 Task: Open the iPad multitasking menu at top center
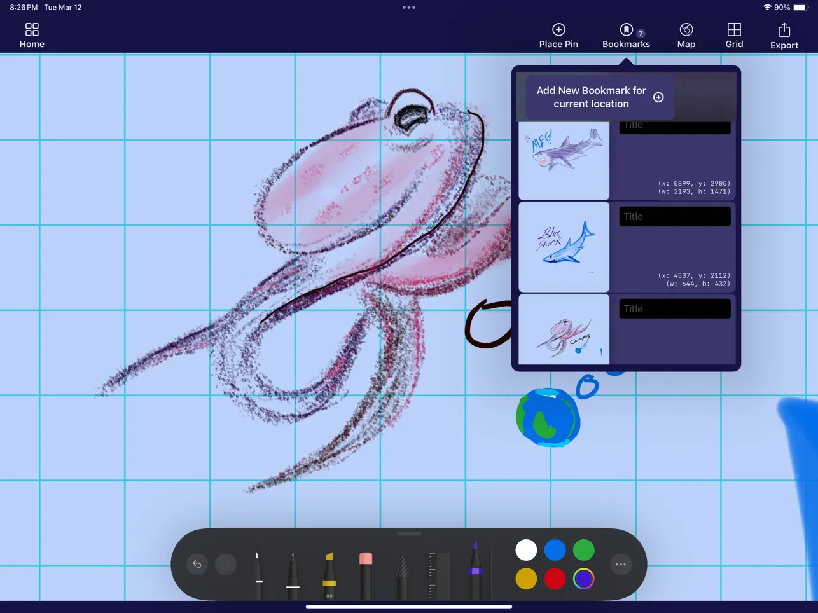coord(409,7)
